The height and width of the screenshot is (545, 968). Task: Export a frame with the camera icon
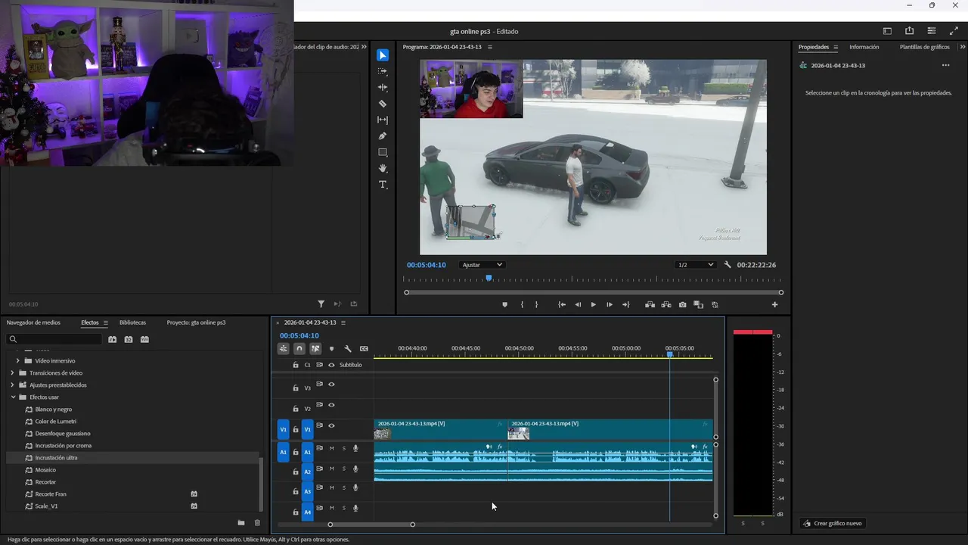(683, 305)
